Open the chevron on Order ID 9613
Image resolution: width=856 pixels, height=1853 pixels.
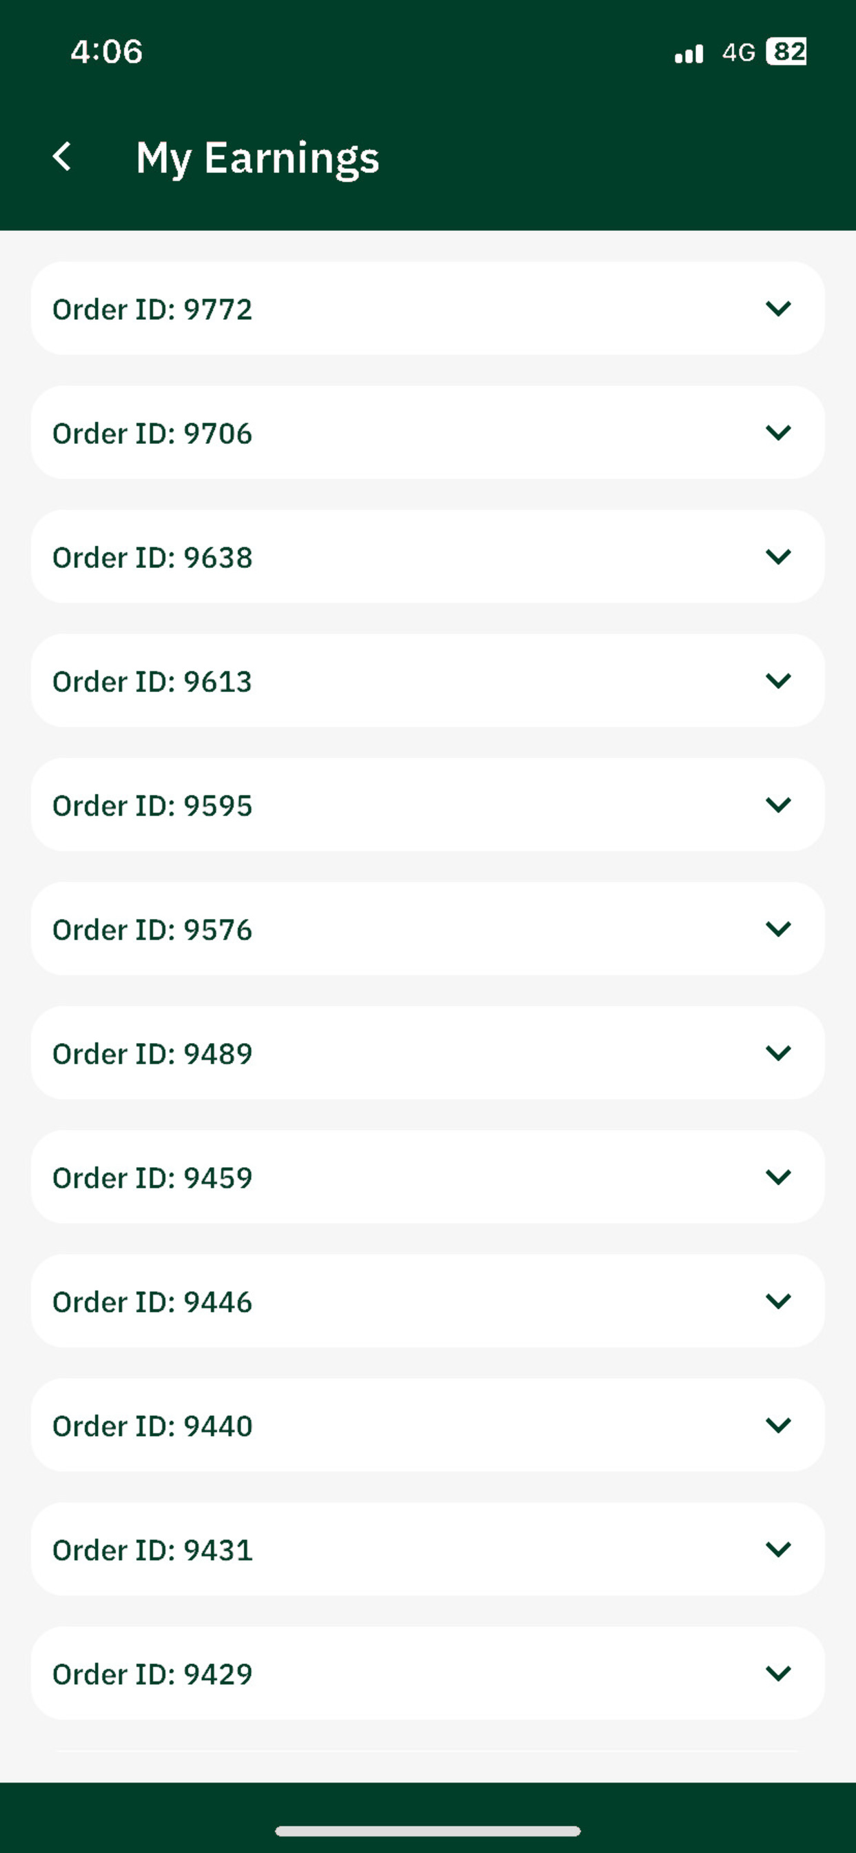[x=778, y=680]
